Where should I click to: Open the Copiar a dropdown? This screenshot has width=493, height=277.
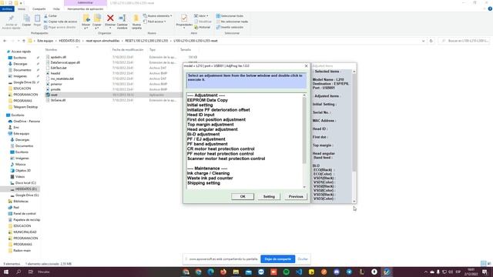97,26
